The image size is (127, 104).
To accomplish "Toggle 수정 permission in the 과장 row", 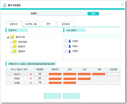I will (84, 74).
